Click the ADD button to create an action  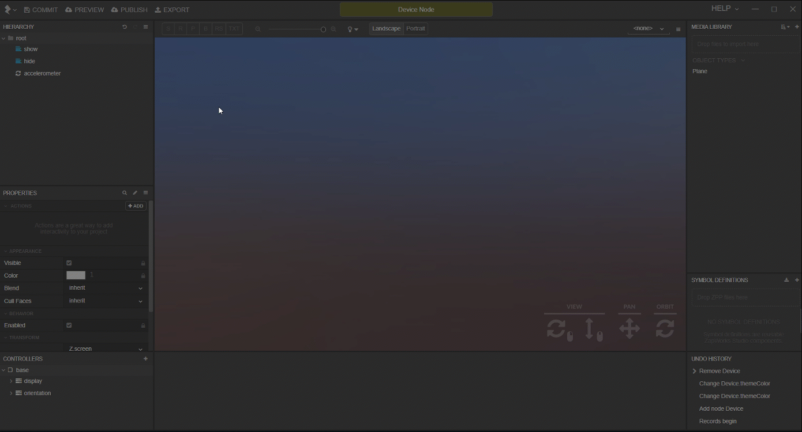pos(135,206)
